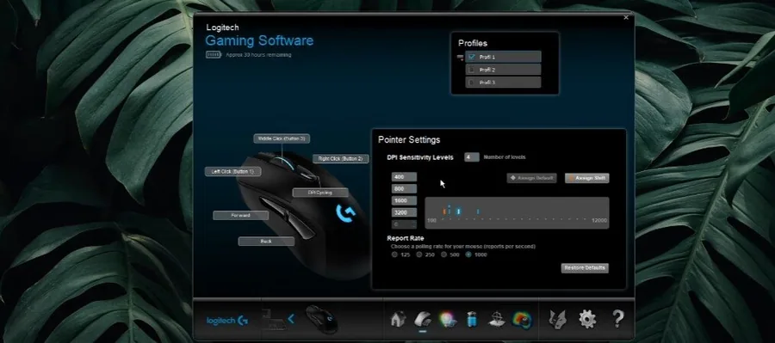Tick the Profil 2 checkbox
Screen dimensions: 775x343
(x=471, y=70)
